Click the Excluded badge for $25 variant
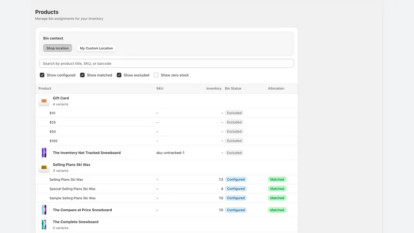Viewport: 414px width, 233px height. pyautogui.click(x=234, y=122)
